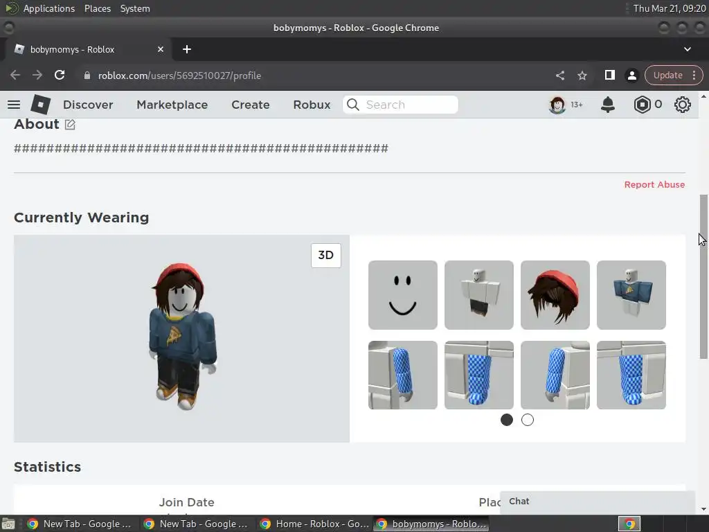This screenshot has height=532, width=709.
Task: Open the Roblox hamburger navigation menu
Action: click(14, 105)
